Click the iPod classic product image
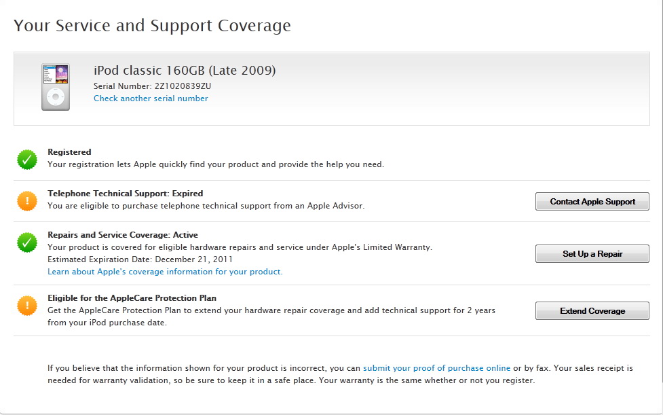 tap(56, 87)
